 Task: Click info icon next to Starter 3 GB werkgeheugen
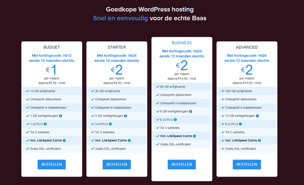click(x=126, y=116)
